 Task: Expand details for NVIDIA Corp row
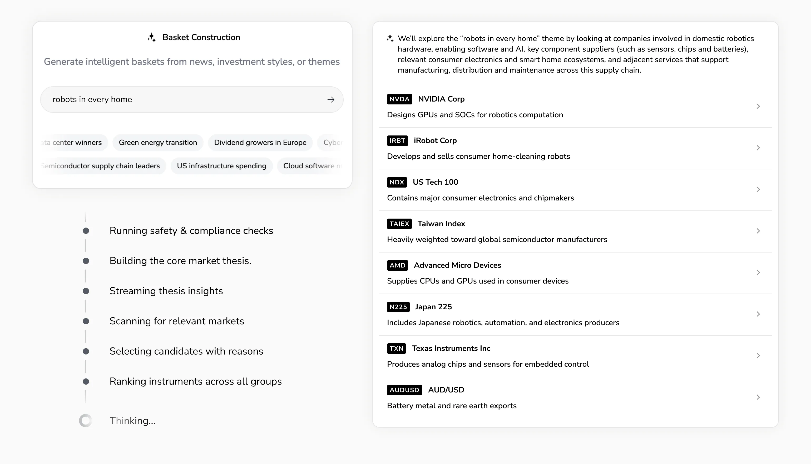(758, 107)
